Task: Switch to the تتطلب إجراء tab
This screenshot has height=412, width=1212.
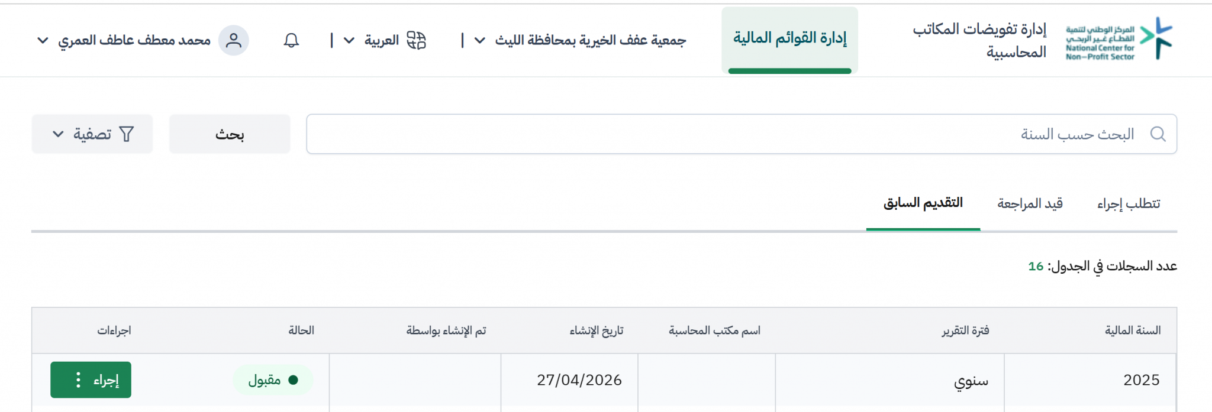Action: coord(1129,204)
